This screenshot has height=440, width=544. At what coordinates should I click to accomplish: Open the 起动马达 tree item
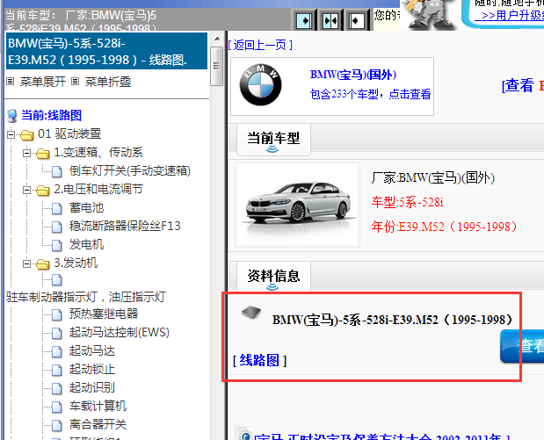(x=92, y=351)
